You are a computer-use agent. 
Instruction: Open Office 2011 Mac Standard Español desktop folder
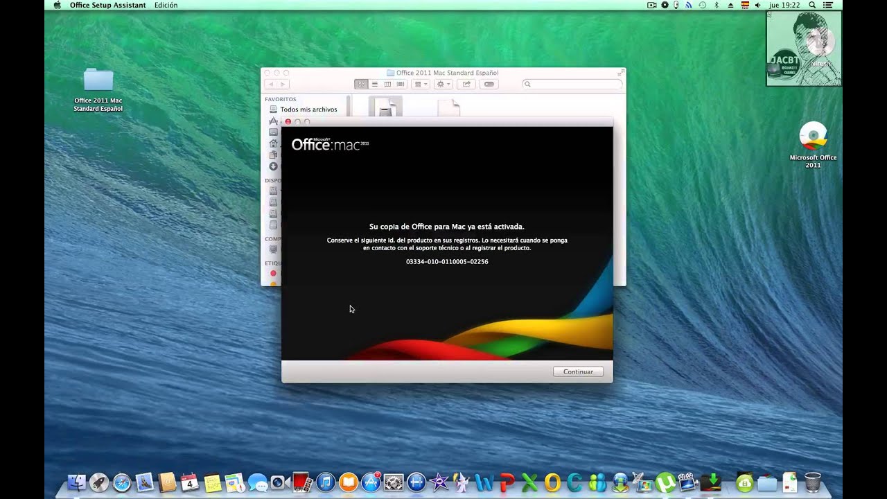tap(98, 89)
